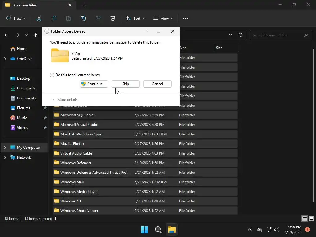Viewport: 316px width, 237px height.
Task: Click the Cut scissors icon in toolbar
Action: (39, 18)
